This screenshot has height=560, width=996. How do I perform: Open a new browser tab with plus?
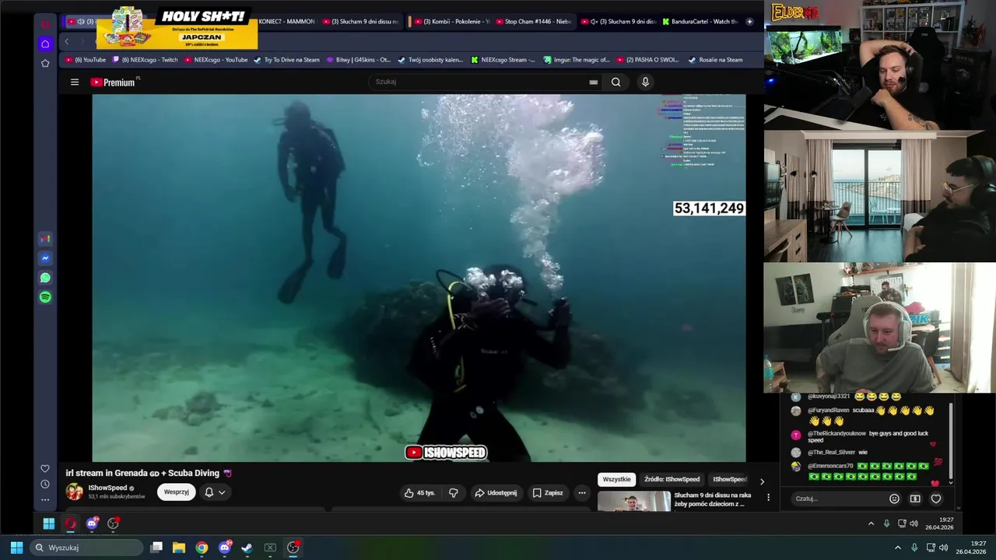click(x=749, y=22)
